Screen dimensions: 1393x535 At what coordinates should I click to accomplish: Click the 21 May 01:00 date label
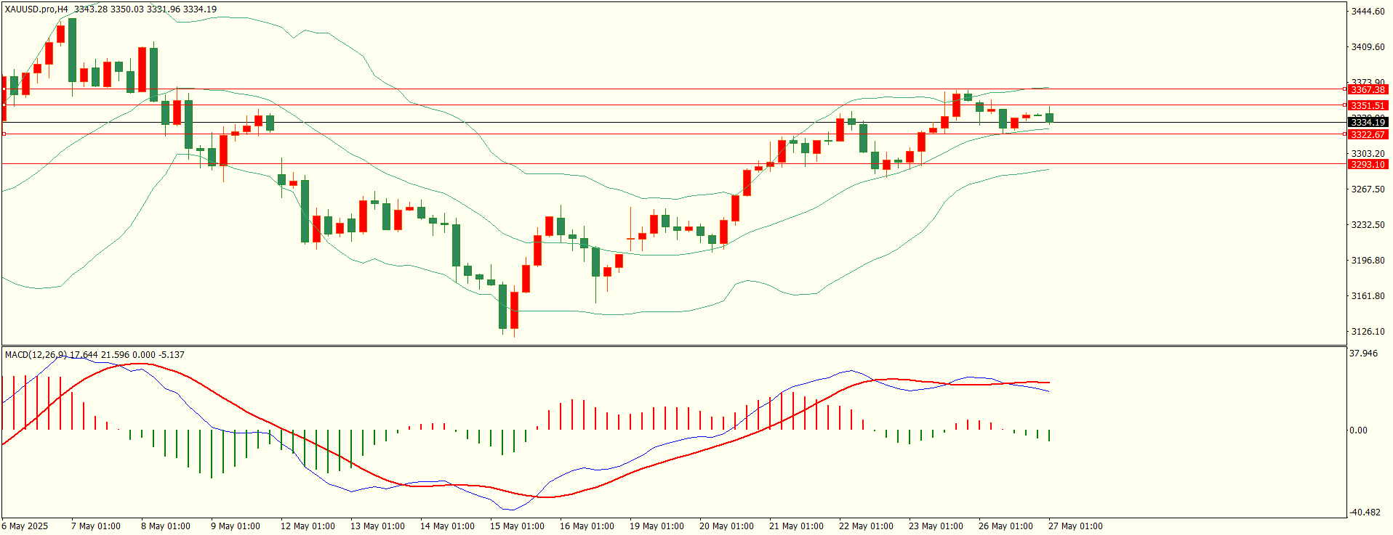pyautogui.click(x=796, y=526)
